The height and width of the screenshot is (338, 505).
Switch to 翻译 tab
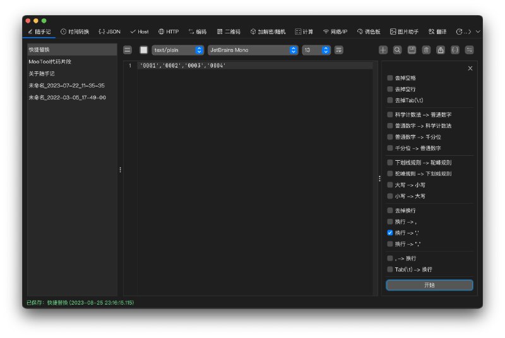pos(437,32)
